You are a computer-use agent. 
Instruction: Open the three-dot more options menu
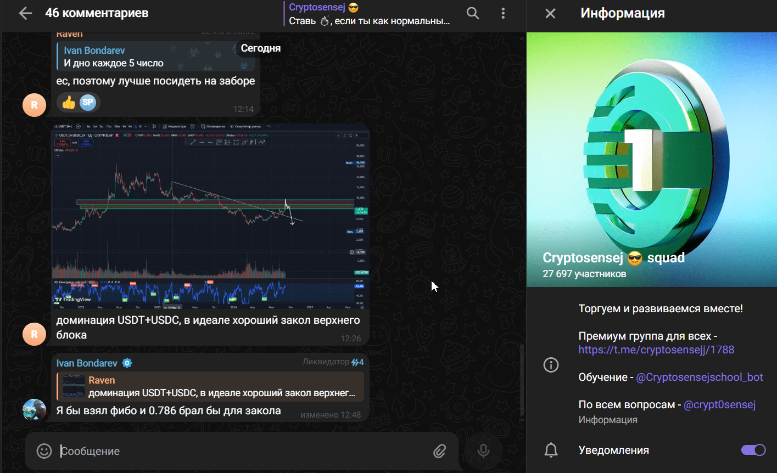(x=504, y=13)
